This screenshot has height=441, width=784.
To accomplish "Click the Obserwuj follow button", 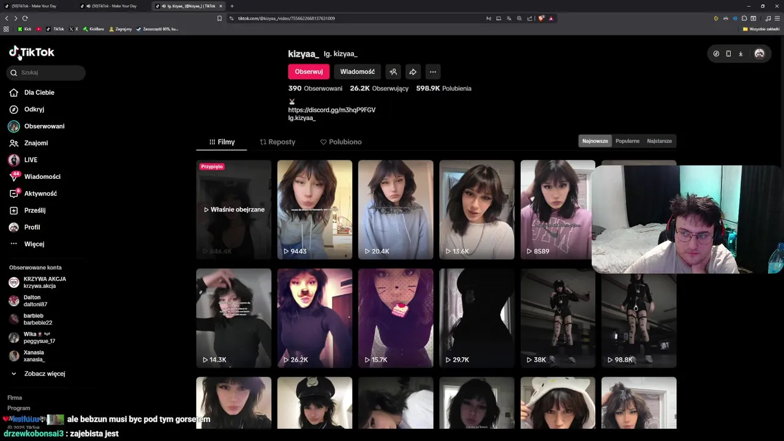I will 309,72.
